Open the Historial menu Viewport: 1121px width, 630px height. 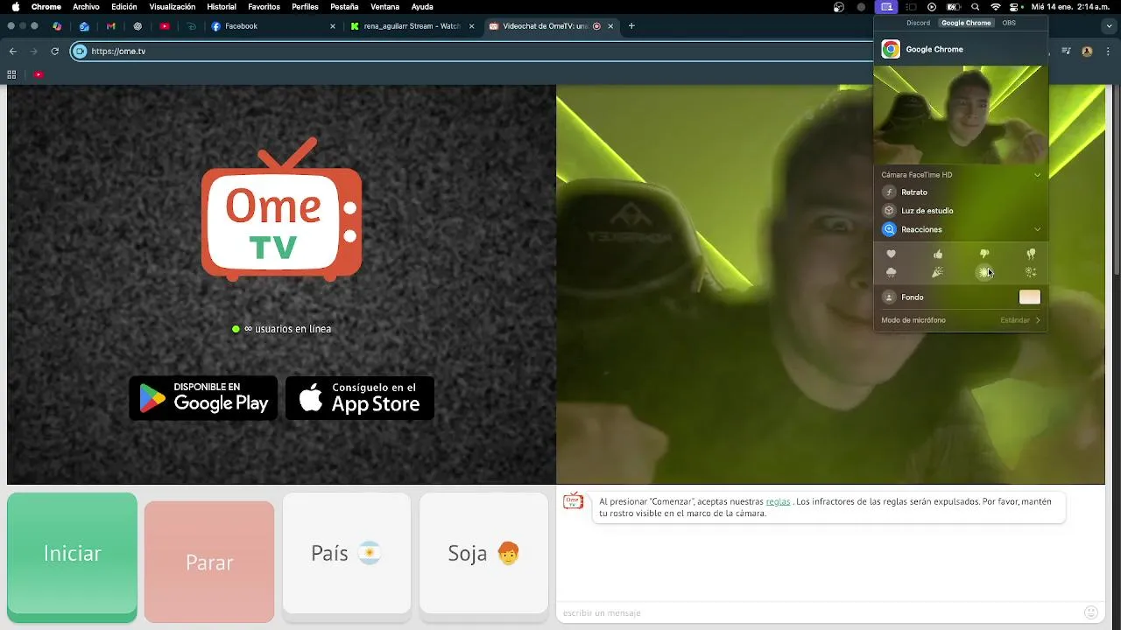222,7
